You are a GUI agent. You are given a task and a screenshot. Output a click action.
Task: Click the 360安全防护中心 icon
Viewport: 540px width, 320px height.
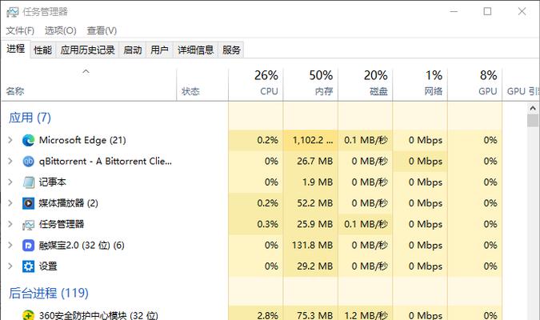[28, 315]
